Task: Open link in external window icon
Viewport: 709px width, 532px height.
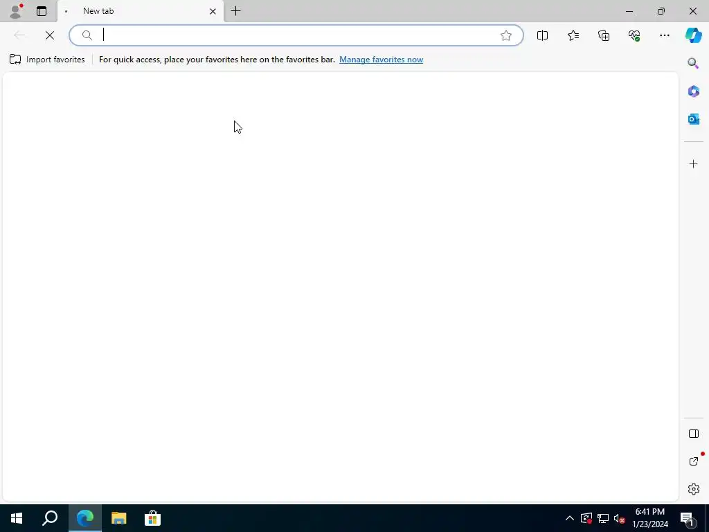Action: [693, 461]
